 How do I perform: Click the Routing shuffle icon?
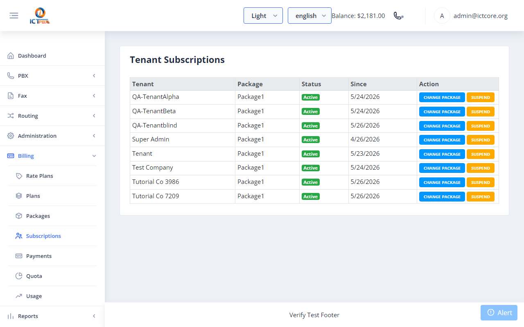click(11, 116)
